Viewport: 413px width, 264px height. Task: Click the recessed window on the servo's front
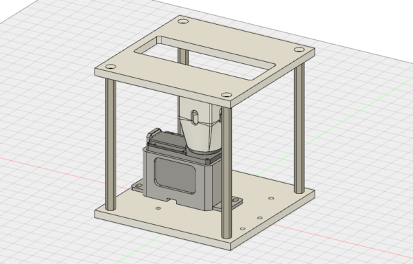[x=175, y=175]
